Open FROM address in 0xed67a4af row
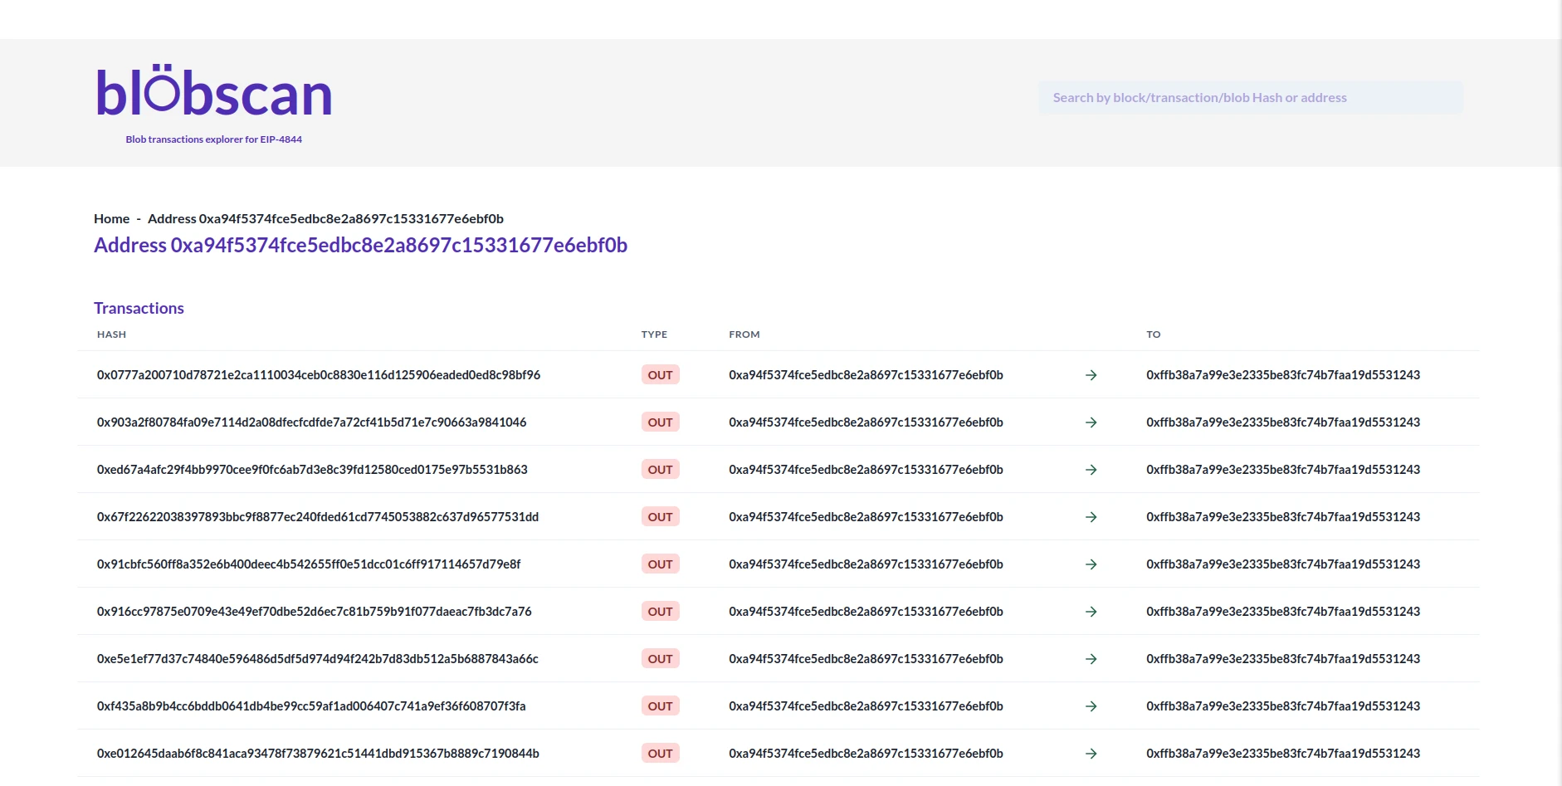 [866, 470]
